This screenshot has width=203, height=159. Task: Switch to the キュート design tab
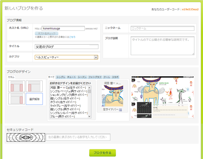pos(71,77)
